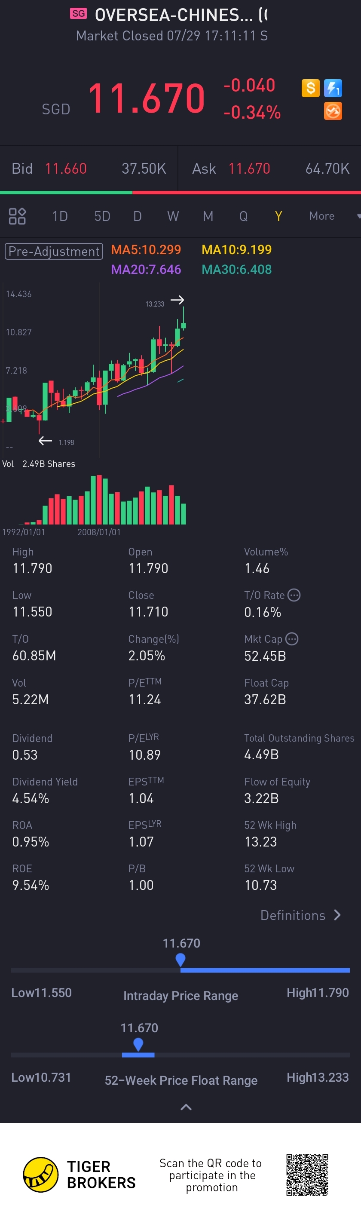Screen dimensions: 361x1227
Task: Tap the Float Cap 37.62B value
Action: tap(265, 699)
